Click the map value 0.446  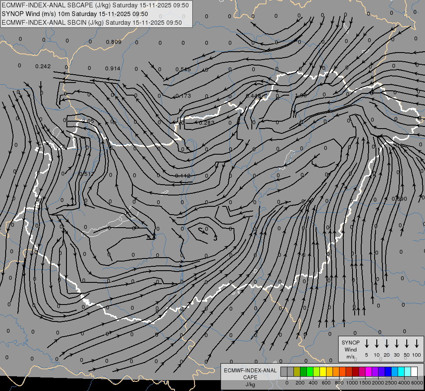(x=254, y=96)
